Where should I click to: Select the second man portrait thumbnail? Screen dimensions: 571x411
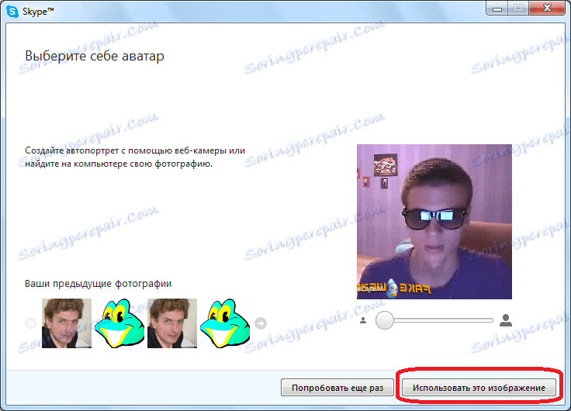click(172, 323)
